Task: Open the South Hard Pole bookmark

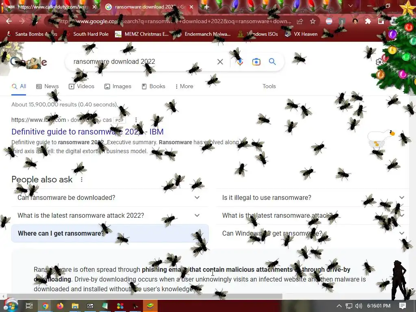Action: pos(87,34)
